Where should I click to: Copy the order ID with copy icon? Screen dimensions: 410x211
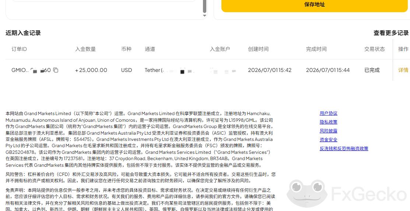[x=56, y=70]
